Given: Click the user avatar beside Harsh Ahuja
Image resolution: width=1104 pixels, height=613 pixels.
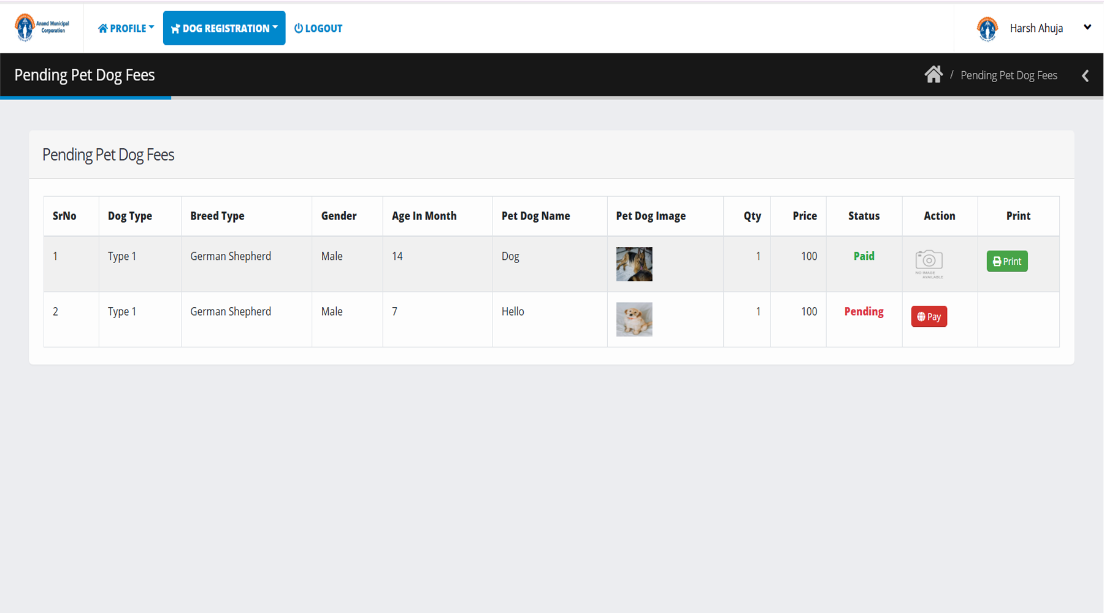Looking at the screenshot, I should (987, 29).
